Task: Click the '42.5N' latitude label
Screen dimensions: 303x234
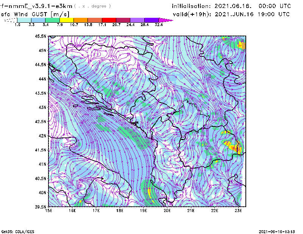Action: click(41, 122)
